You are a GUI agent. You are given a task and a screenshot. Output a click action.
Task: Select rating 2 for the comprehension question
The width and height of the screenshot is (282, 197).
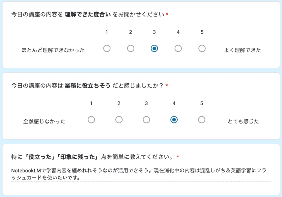click(x=131, y=48)
